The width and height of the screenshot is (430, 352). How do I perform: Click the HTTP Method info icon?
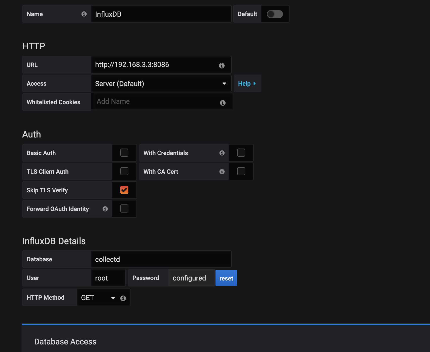(123, 298)
